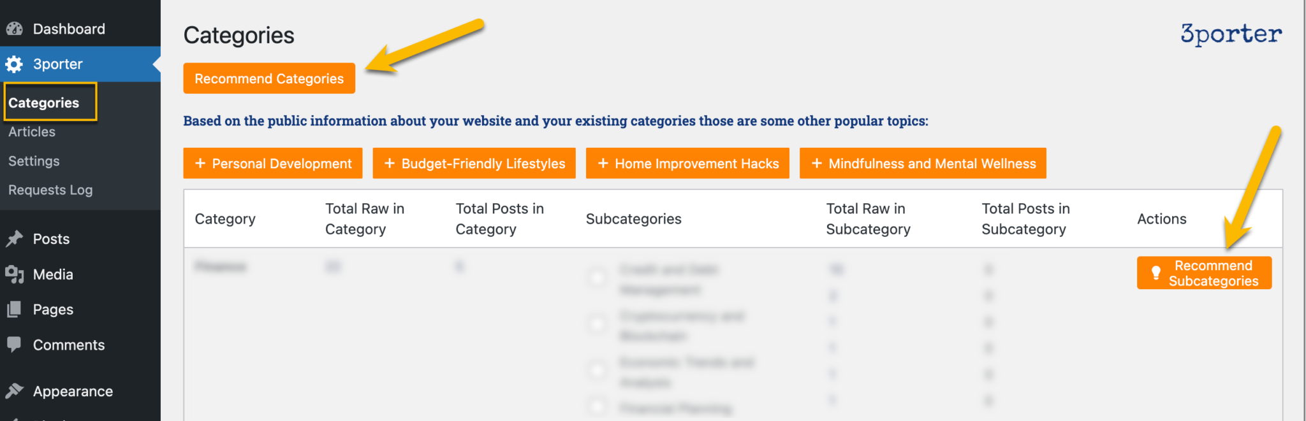Tick the third subcategory checkbox
The height and width of the screenshot is (421, 1306).
tap(598, 370)
